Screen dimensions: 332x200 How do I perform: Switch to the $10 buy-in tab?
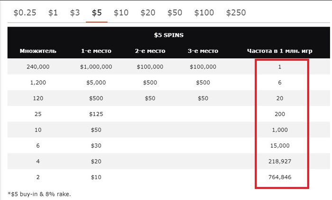[121, 13]
